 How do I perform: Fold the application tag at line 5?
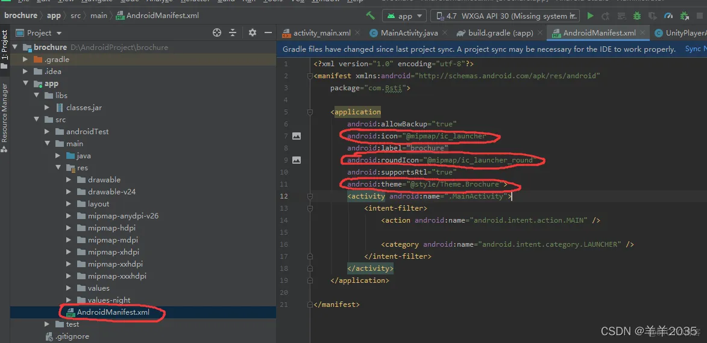[310, 112]
